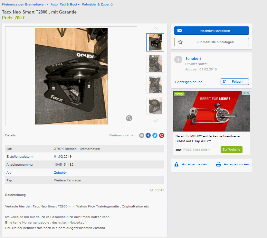Image resolution: width=267 pixels, height=238 pixels.
Task: Click envelope icon on Nachricht schreiben
Action: (x=180, y=31)
